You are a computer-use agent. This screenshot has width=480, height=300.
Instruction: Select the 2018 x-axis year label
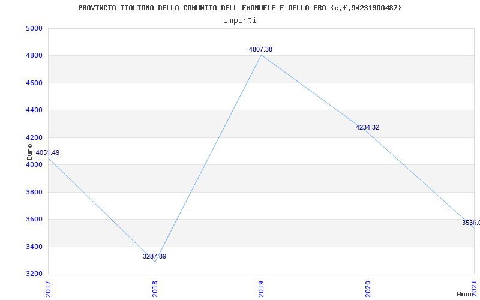click(x=155, y=289)
